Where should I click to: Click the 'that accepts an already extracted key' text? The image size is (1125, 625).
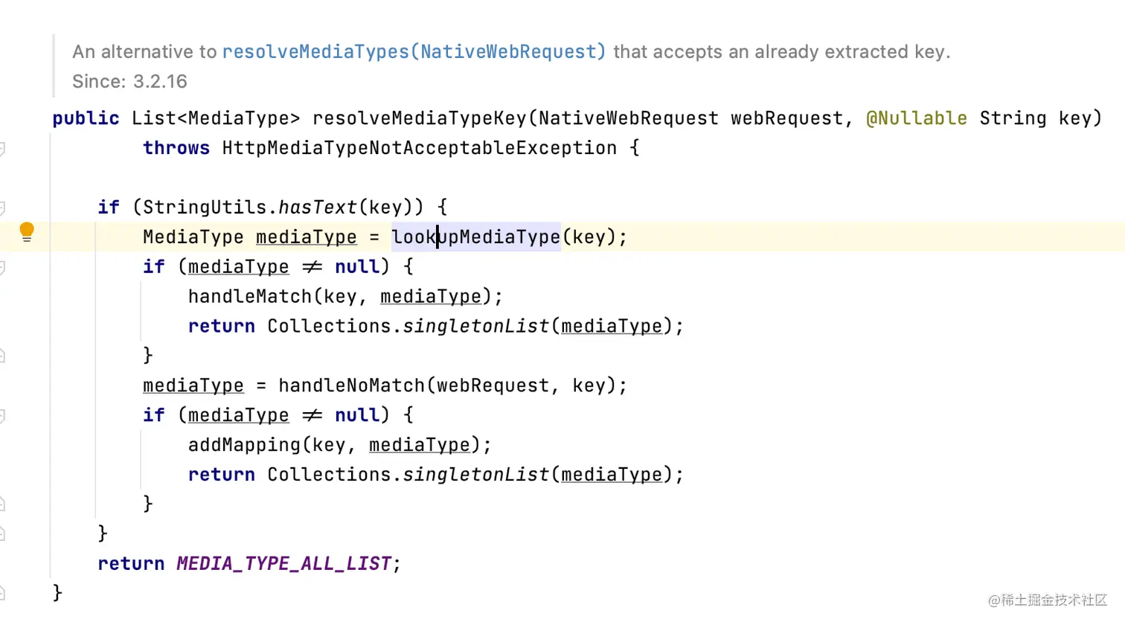(x=781, y=51)
